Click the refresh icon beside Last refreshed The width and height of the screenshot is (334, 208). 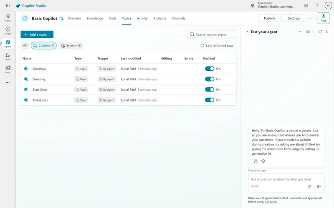click(x=202, y=46)
